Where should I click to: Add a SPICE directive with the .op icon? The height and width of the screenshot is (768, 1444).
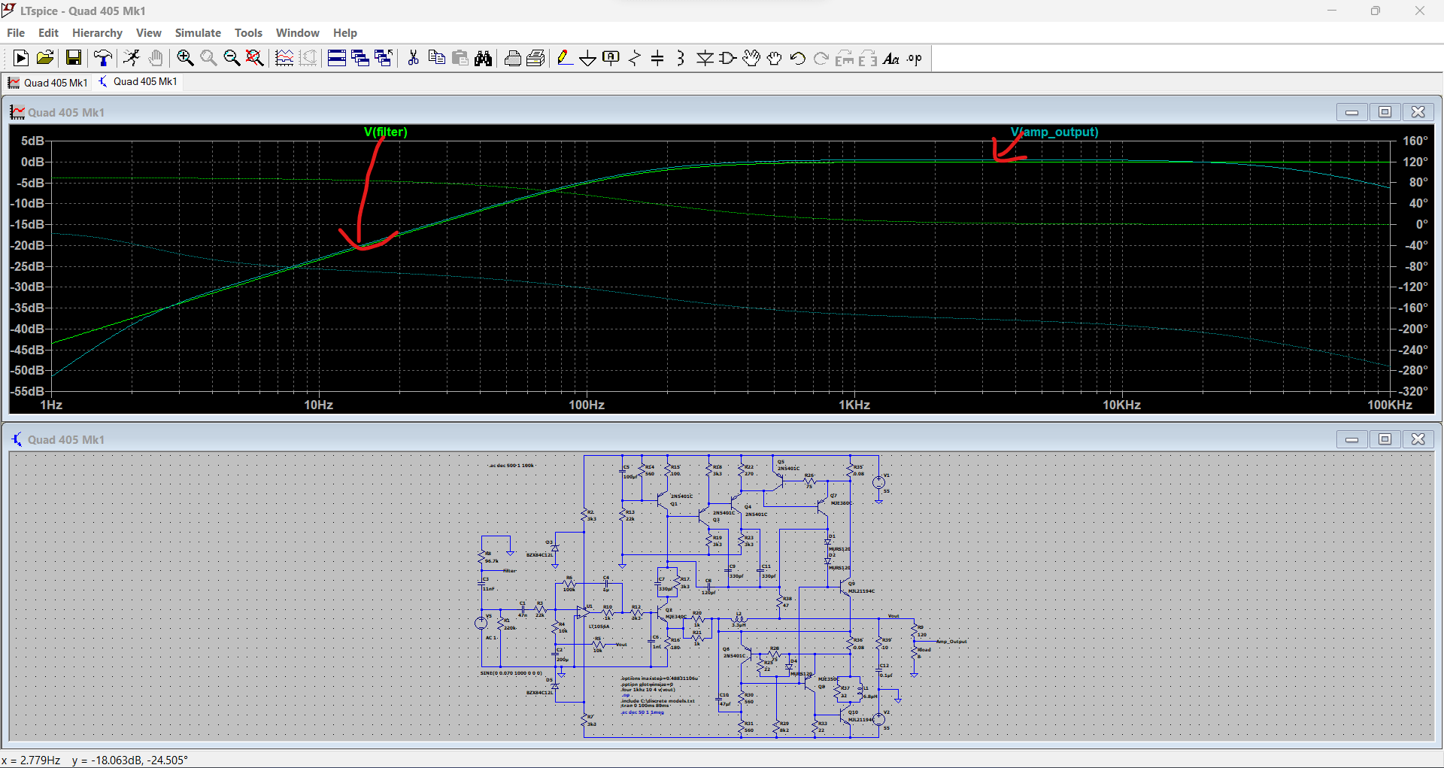coord(915,58)
